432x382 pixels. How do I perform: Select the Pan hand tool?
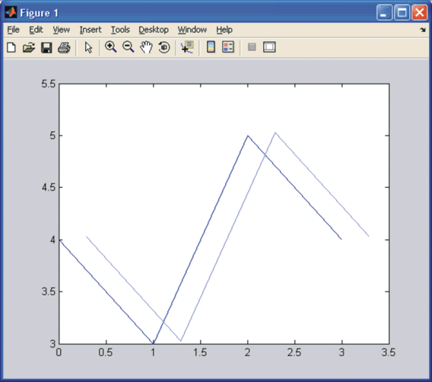(x=146, y=47)
